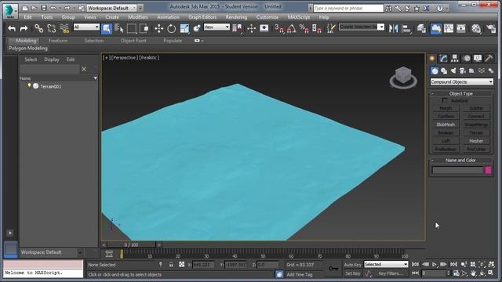Click the magenta object color swatch

(x=488, y=170)
